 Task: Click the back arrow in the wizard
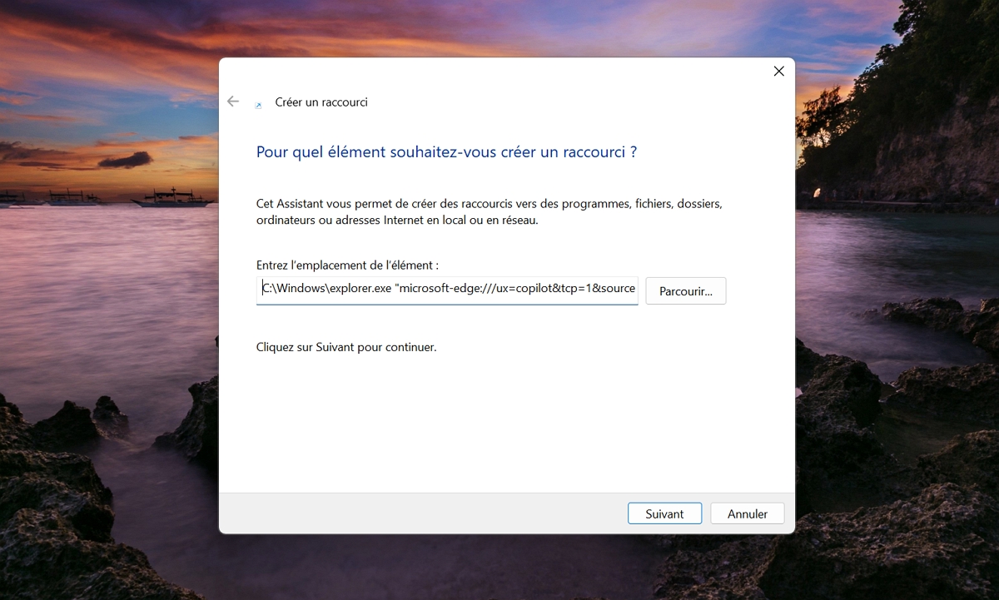pos(233,102)
